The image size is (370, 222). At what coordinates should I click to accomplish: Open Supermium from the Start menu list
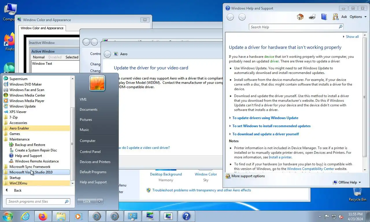[18, 79]
